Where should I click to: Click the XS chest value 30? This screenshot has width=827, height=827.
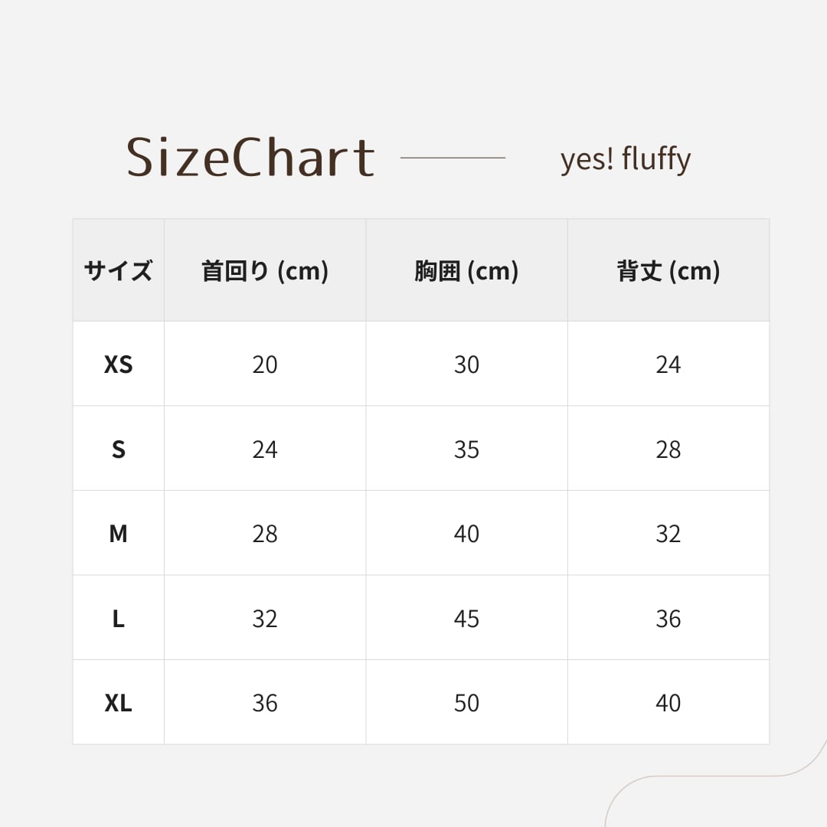466,364
